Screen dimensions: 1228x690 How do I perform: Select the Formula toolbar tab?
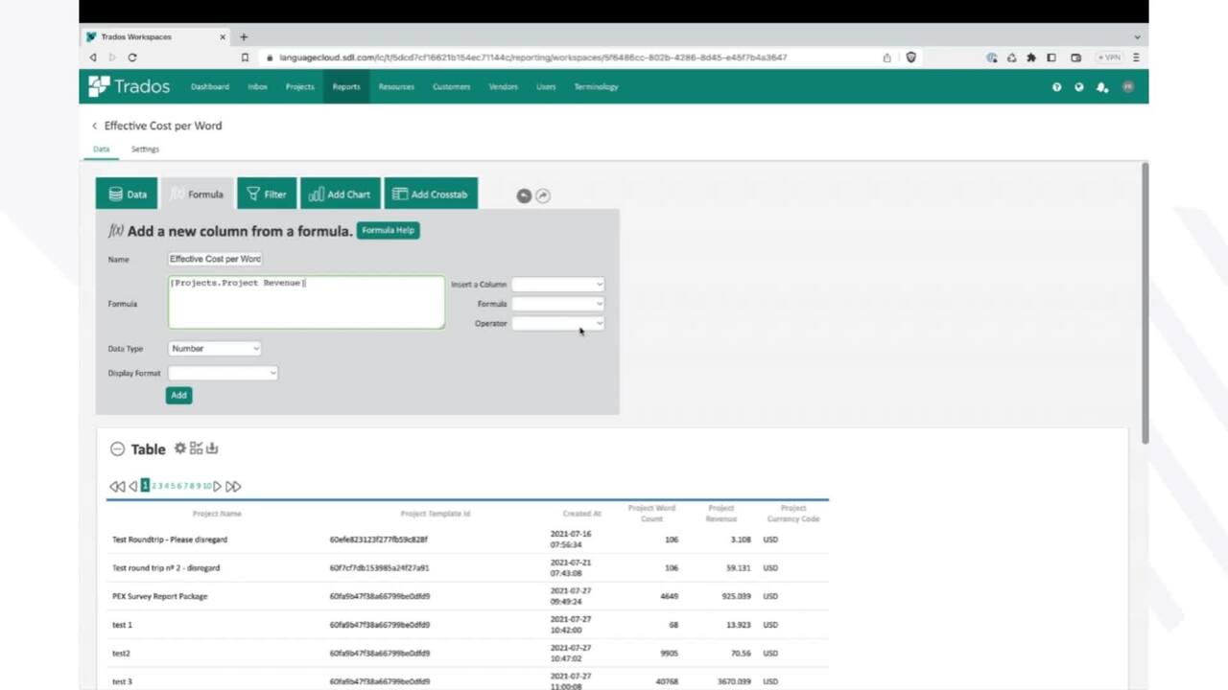click(197, 194)
